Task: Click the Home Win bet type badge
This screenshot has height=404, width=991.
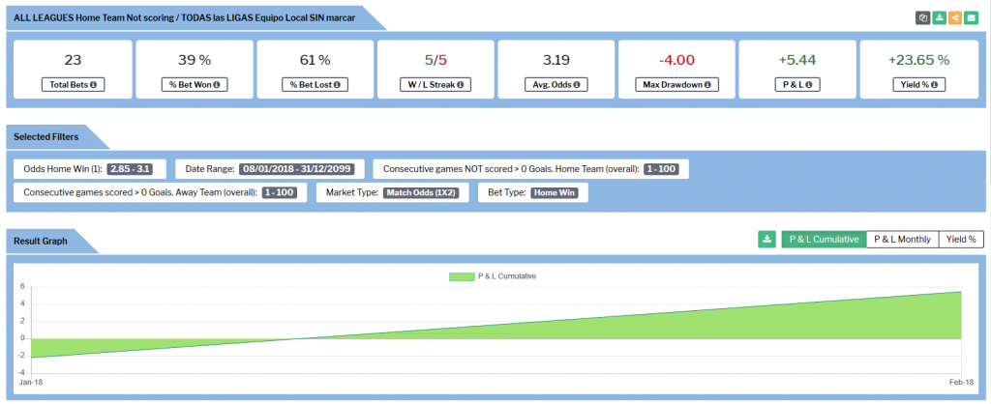Action: coord(555,192)
